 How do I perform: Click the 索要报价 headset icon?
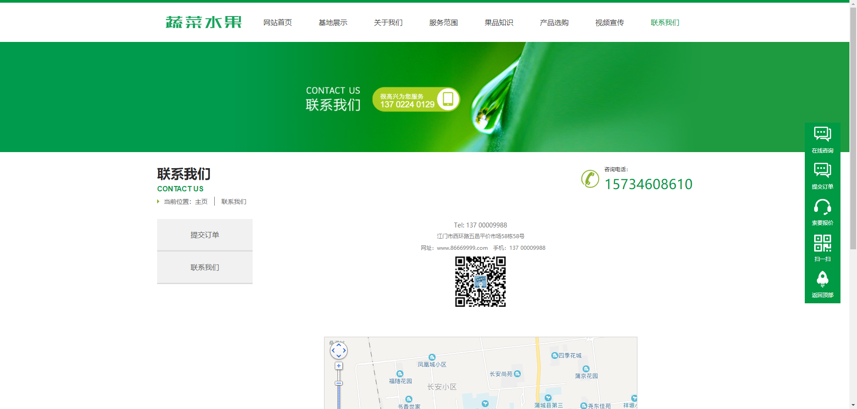tap(822, 207)
